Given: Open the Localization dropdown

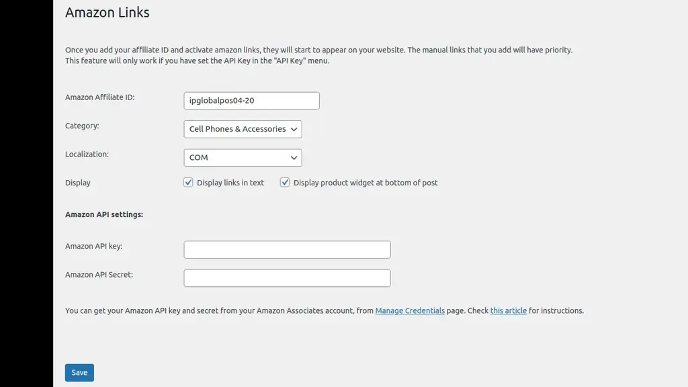Looking at the screenshot, I should click(242, 157).
